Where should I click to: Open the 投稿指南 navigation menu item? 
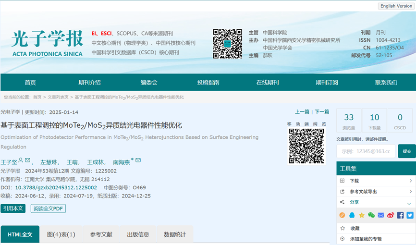(x=208, y=82)
